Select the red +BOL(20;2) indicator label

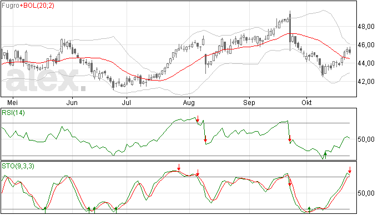tap(37, 6)
